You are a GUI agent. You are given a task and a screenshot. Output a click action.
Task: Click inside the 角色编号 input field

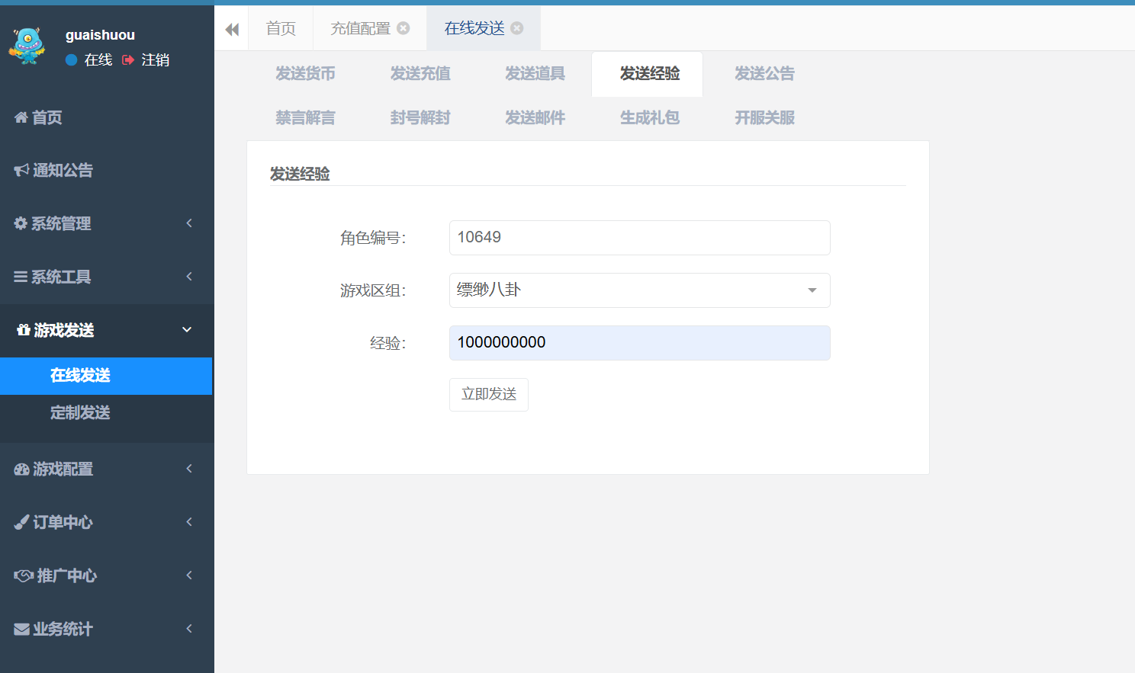(639, 237)
